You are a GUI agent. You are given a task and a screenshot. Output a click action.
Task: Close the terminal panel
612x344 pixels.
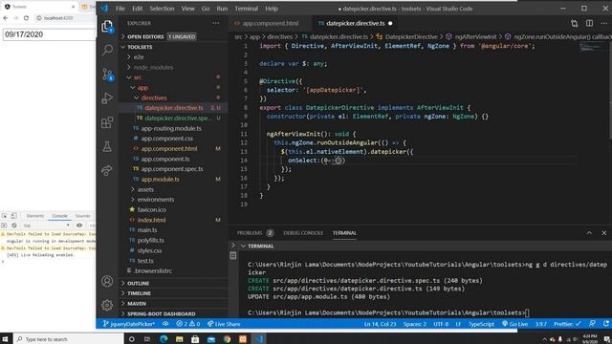pos(604,233)
